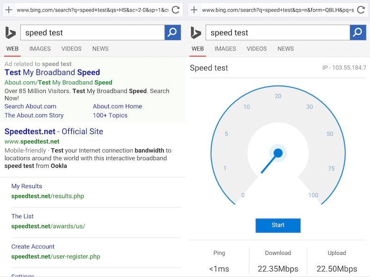This screenshot has height=277, width=370.
Task: Select VIDEOS tab in the left pane
Action: pos(71,49)
